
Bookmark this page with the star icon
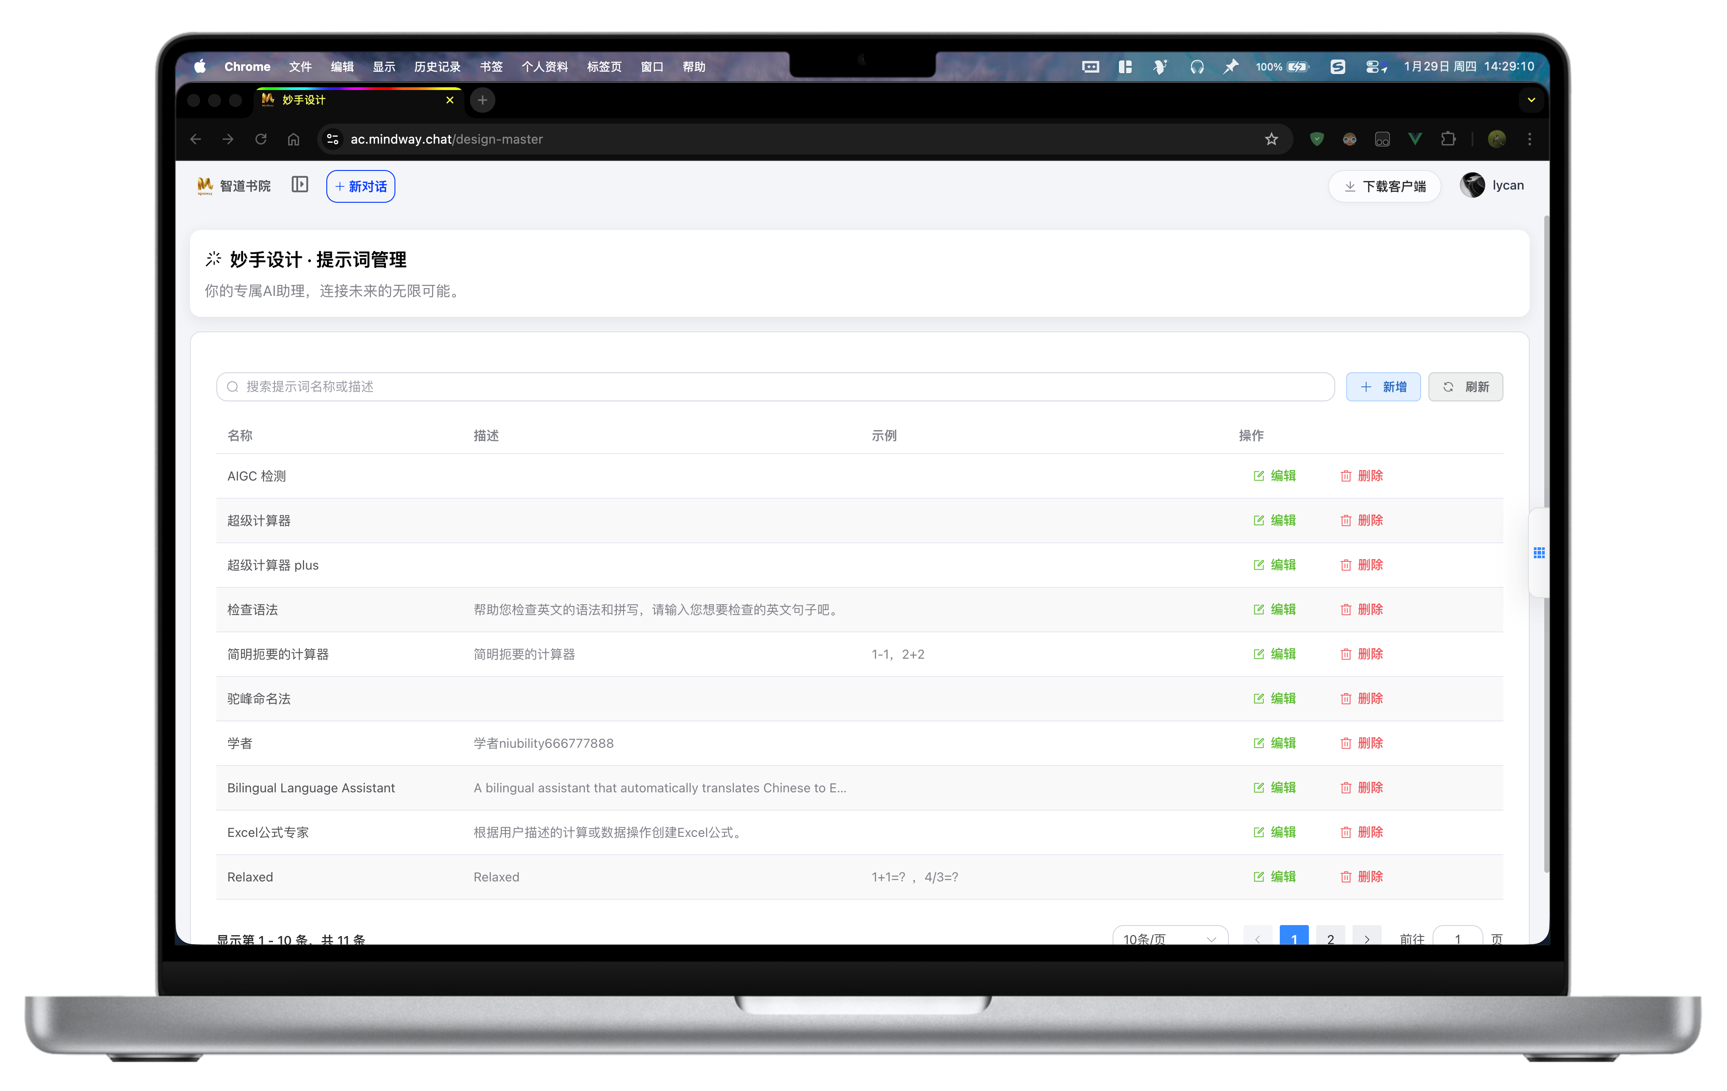(1272, 139)
